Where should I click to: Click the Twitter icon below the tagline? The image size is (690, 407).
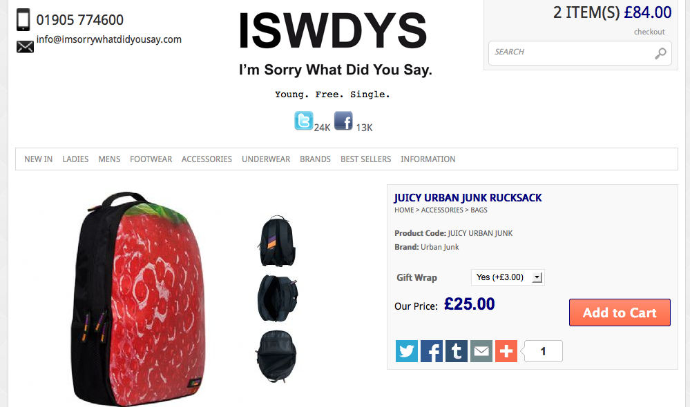[304, 121]
